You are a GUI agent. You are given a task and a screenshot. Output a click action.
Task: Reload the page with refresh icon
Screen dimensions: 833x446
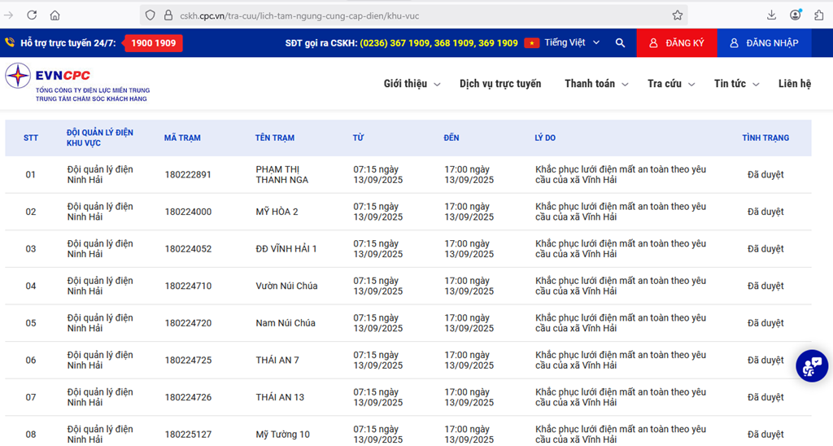point(32,15)
